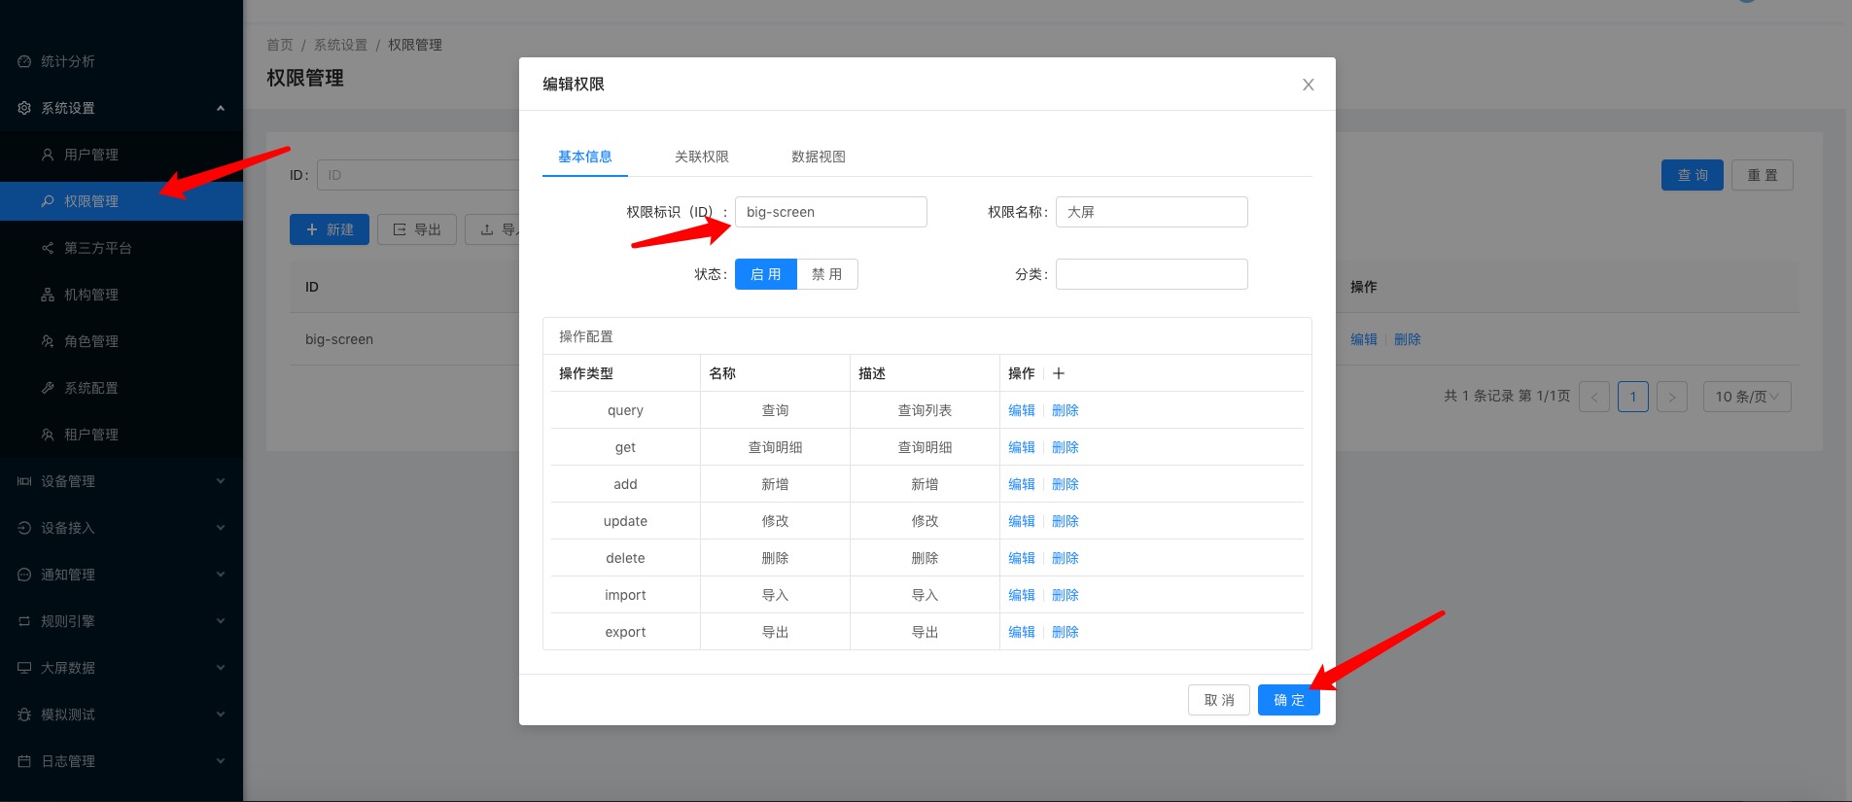
Task: Expand the 设备管理 sidebar menu
Action: tap(122, 481)
